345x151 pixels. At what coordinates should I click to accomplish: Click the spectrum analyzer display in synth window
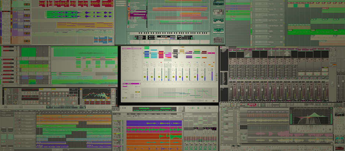point(97,94)
